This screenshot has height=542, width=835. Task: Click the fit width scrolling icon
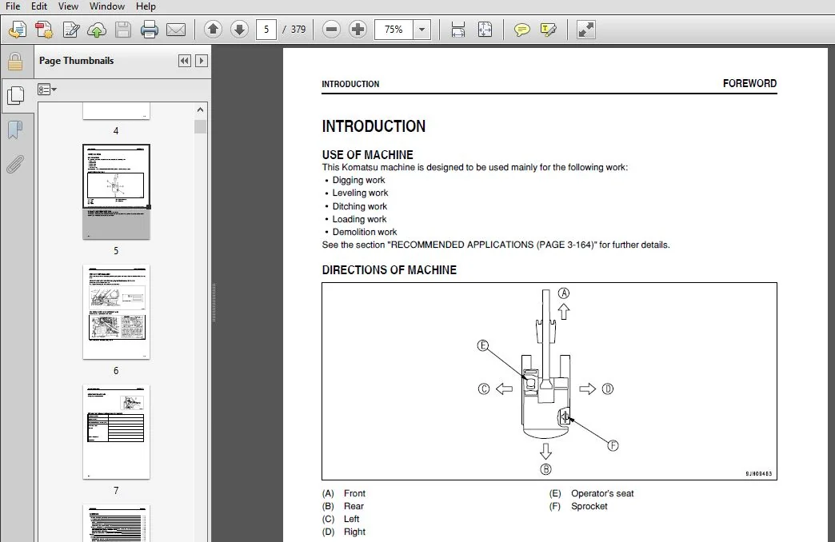click(x=458, y=30)
